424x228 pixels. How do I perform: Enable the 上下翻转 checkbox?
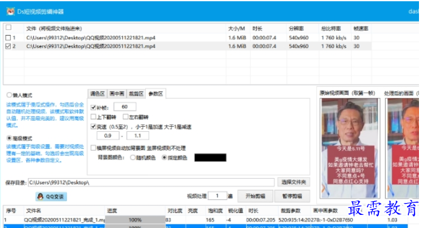(93, 117)
